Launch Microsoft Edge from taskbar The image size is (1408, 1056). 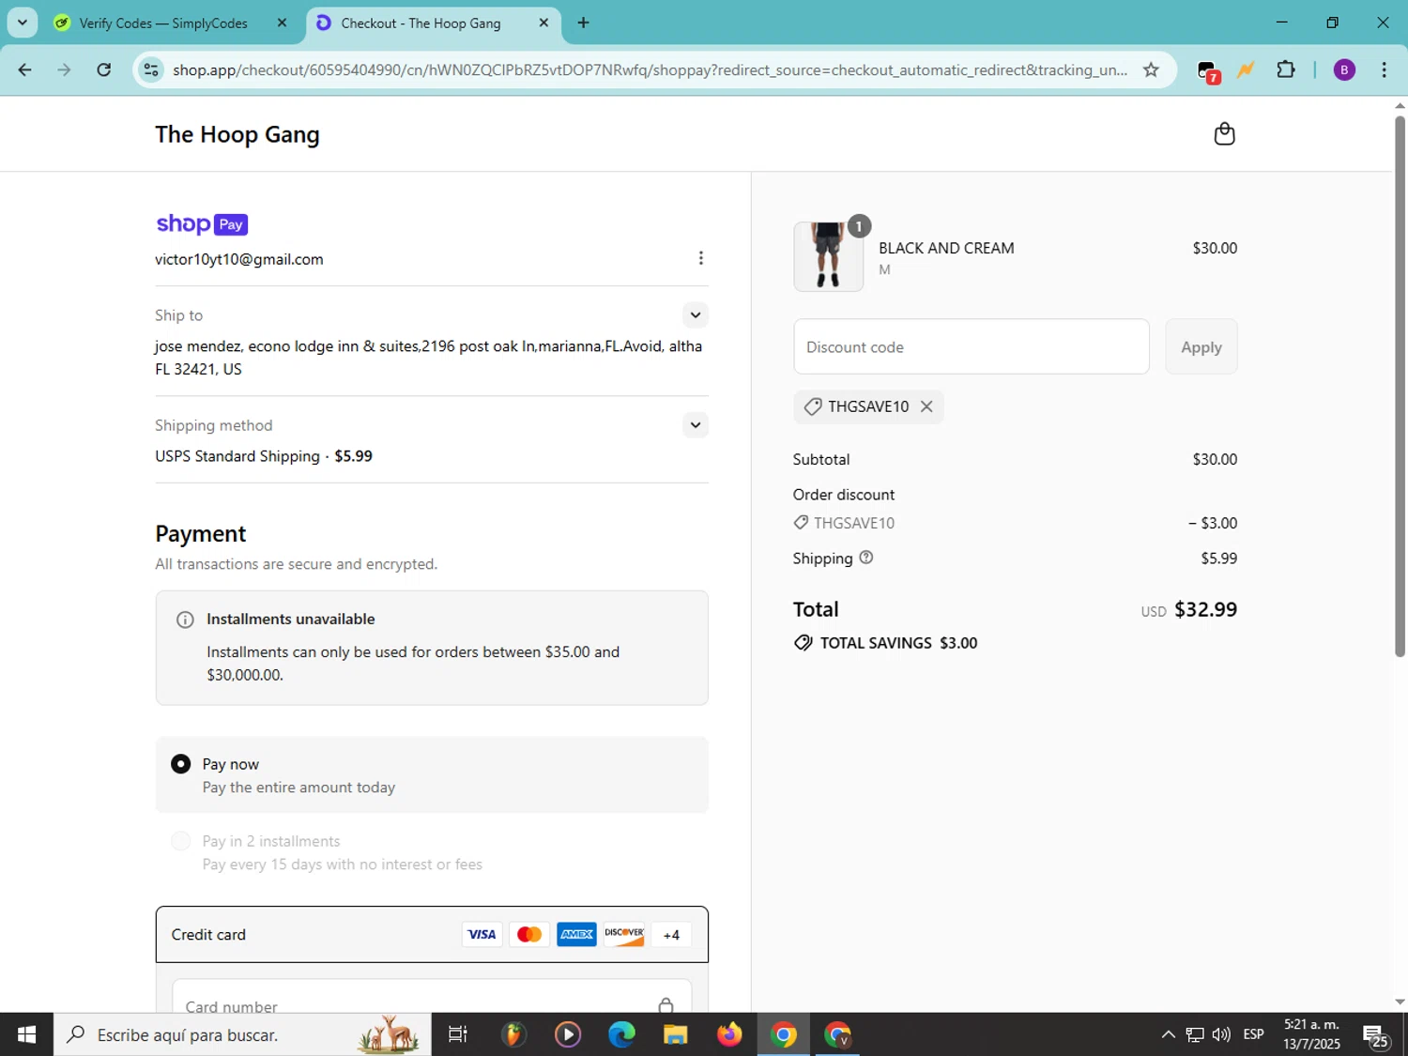[621, 1034]
